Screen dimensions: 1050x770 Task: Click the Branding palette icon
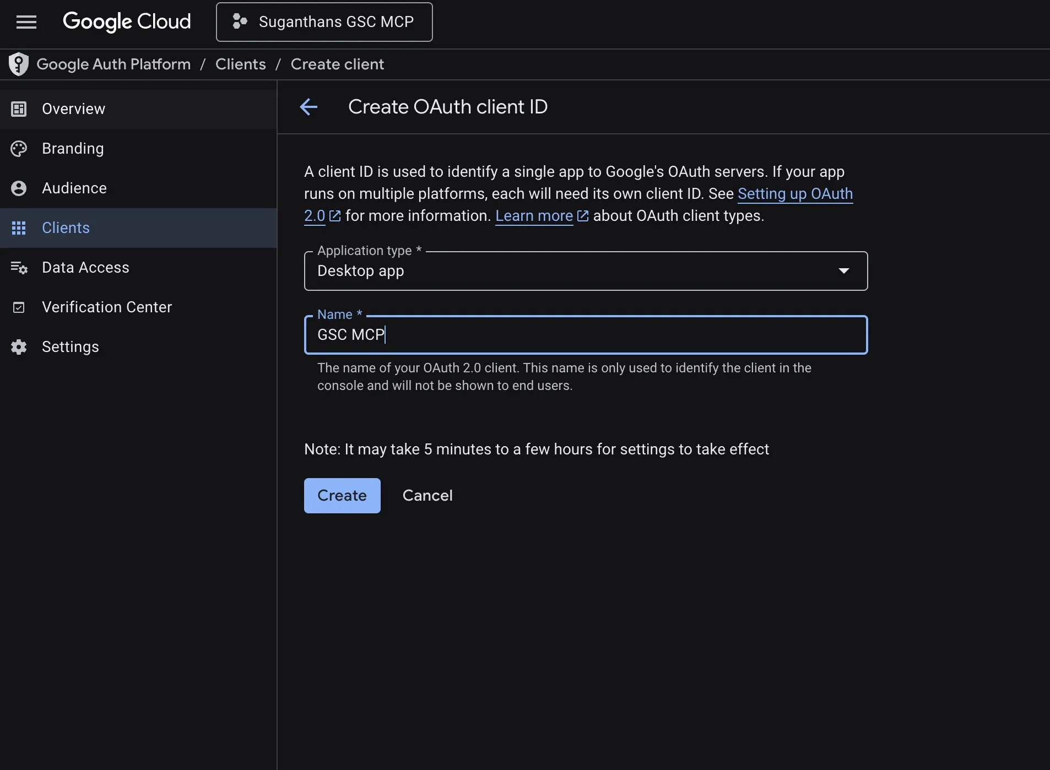coord(19,149)
